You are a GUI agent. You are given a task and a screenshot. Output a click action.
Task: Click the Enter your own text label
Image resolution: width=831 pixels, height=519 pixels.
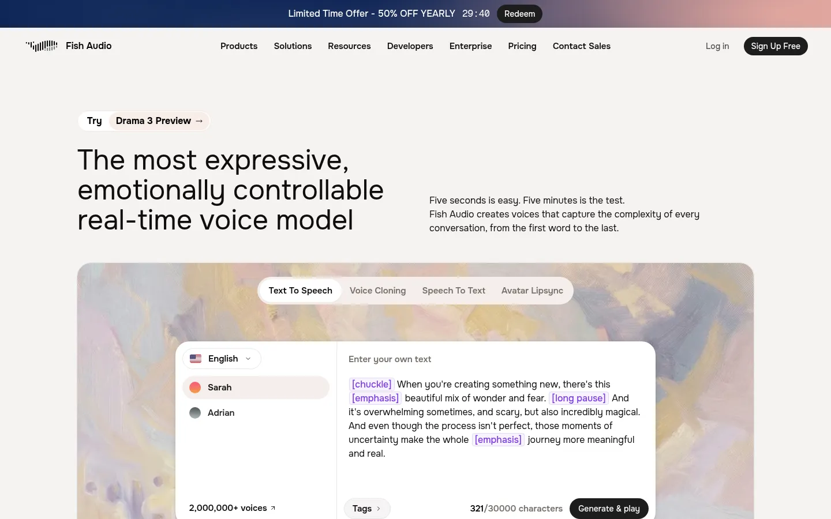390,359
